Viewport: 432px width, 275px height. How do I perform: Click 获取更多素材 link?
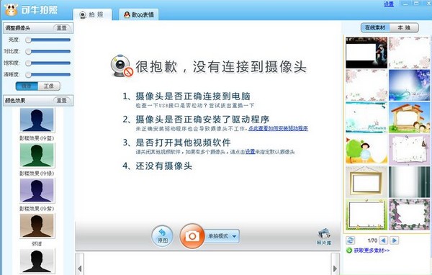coord(372,251)
